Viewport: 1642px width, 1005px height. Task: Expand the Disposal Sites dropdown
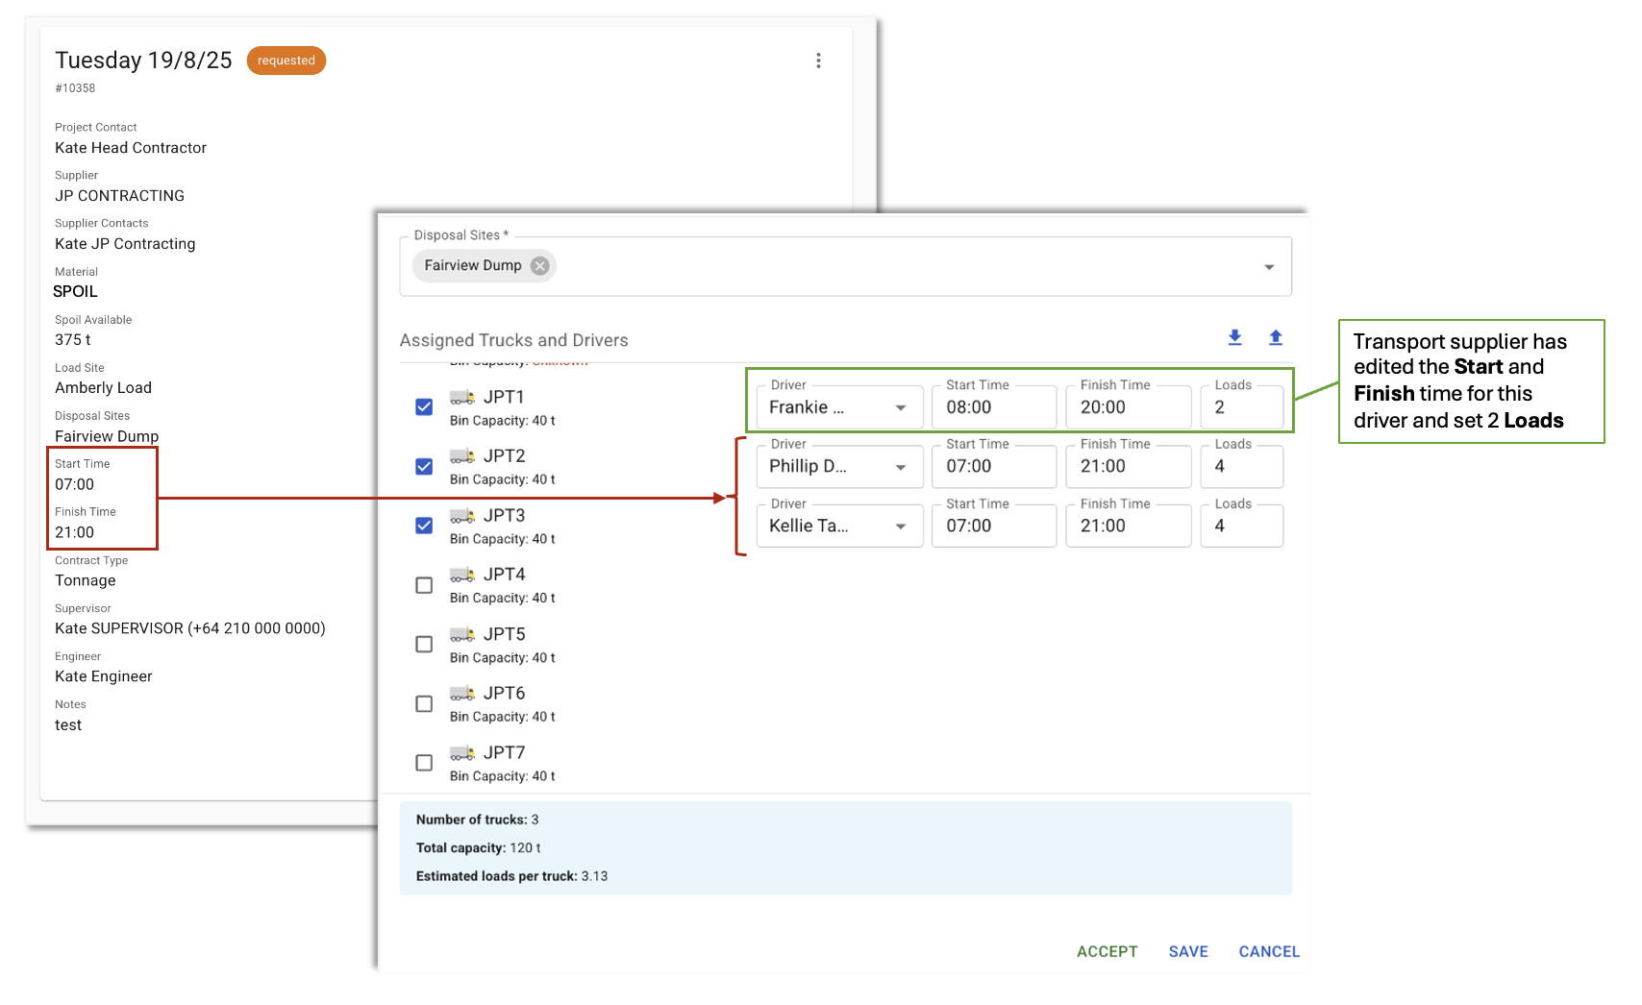tap(1268, 267)
